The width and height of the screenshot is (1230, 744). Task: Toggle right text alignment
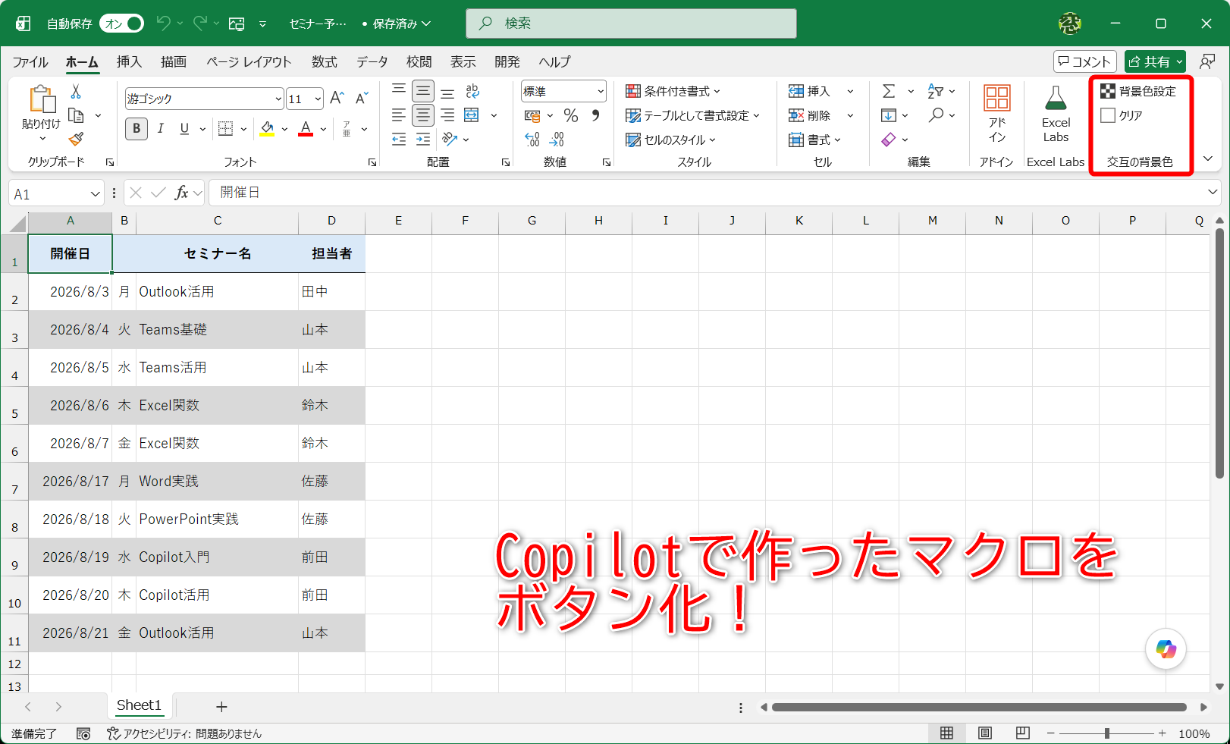click(447, 115)
